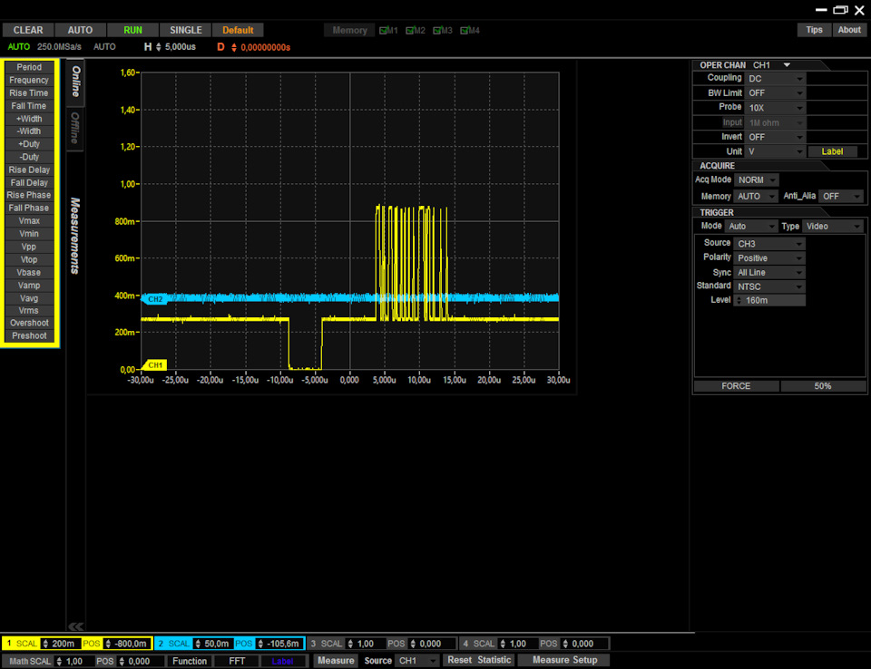Adjust horizontal timebase stepper 5,000us

158,47
